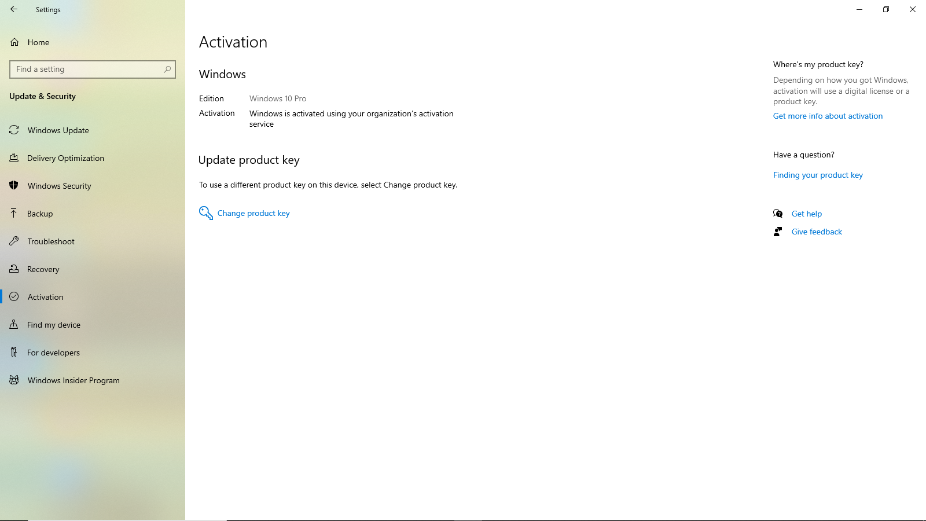This screenshot has width=926, height=521.
Task: Click the Get help link
Action: click(x=807, y=214)
